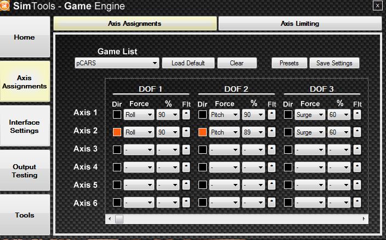The width and height of the screenshot is (386, 240).
Task: Toggle Axis 1 DOF 3 direction box
Action: (x=288, y=115)
